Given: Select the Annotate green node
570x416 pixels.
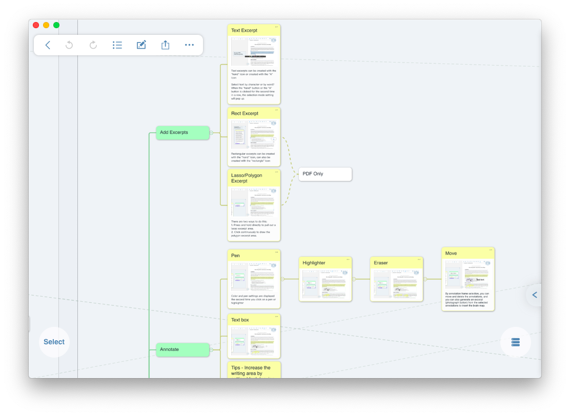Looking at the screenshot, I should 182,349.
